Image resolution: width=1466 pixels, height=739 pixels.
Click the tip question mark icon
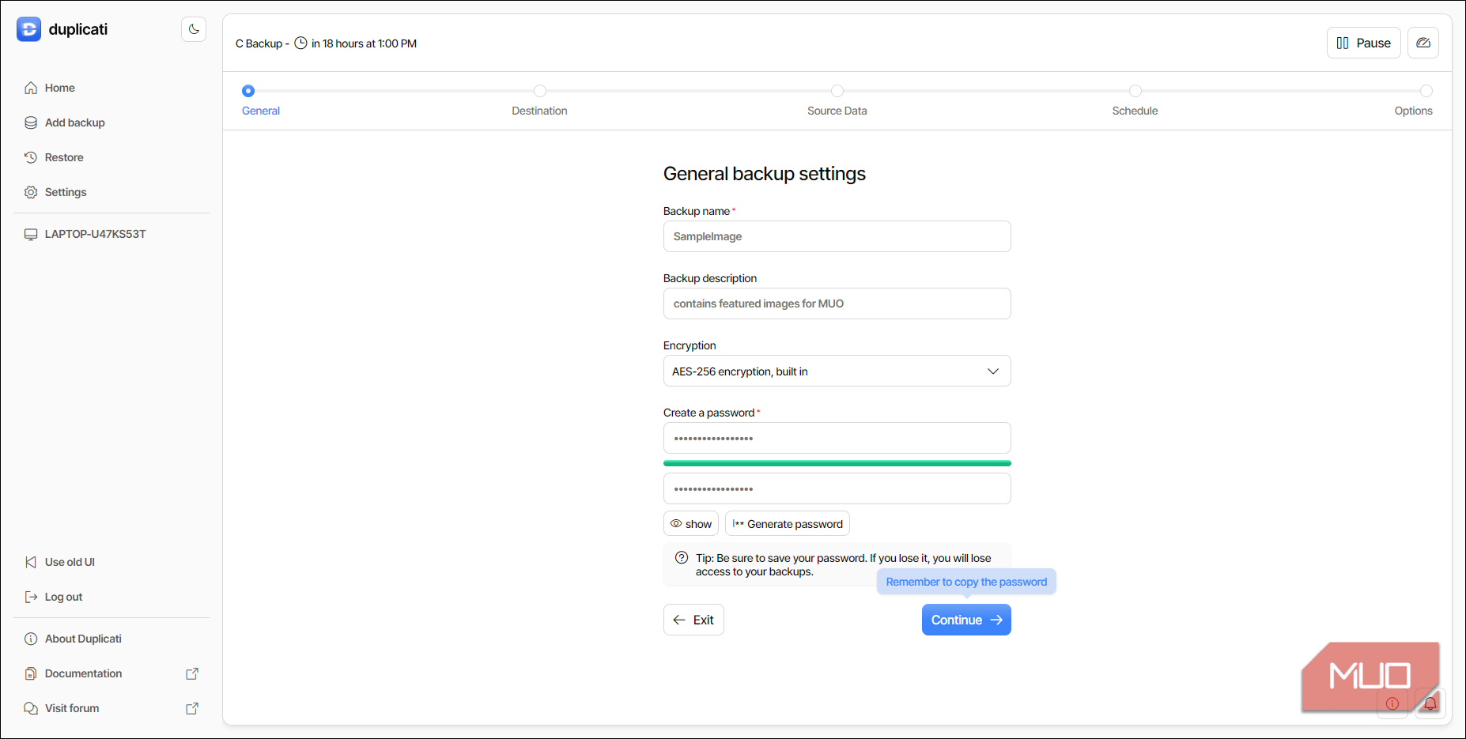(x=682, y=558)
